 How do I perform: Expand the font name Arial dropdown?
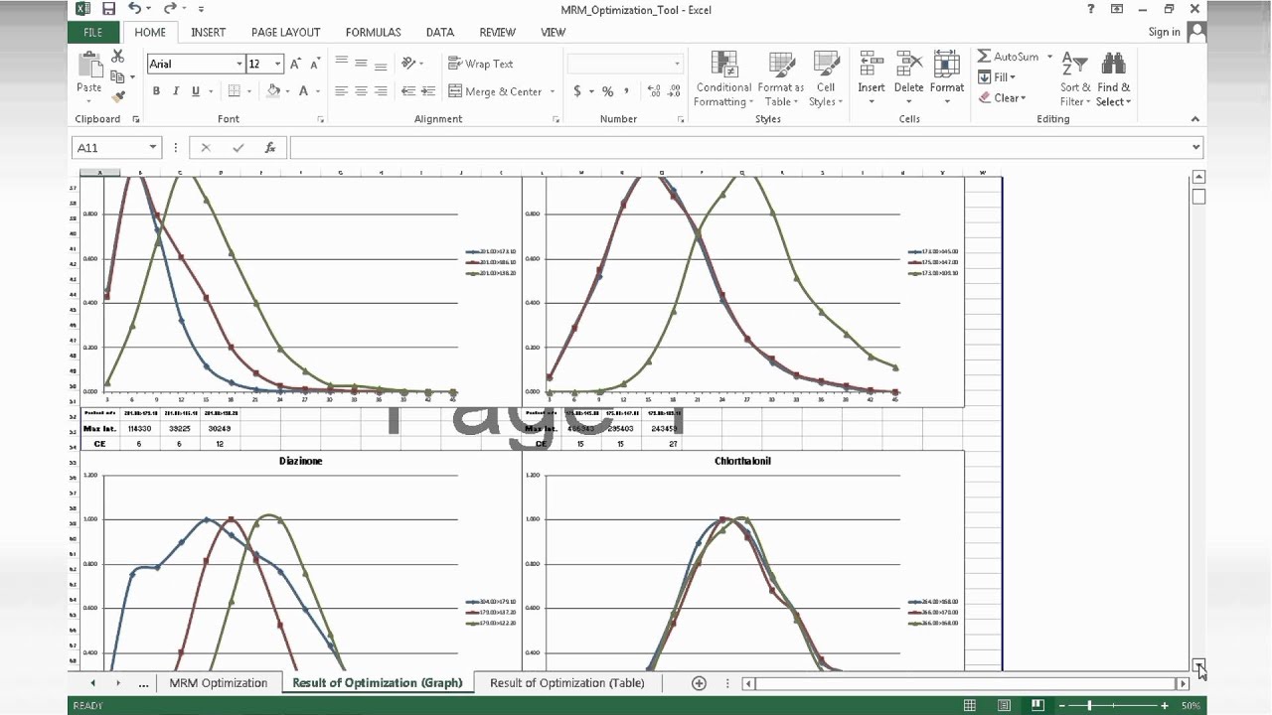239,64
